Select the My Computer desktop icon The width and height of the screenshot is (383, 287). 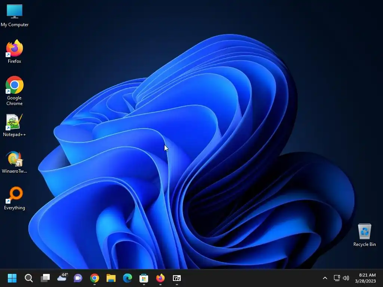[15, 15]
